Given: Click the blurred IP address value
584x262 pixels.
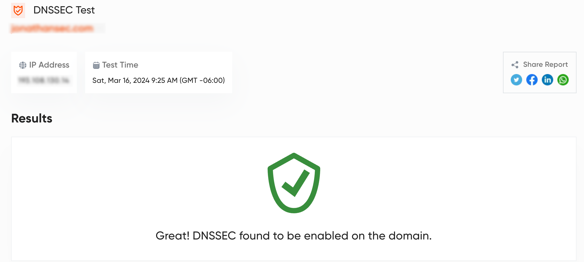Looking at the screenshot, I should point(44,81).
